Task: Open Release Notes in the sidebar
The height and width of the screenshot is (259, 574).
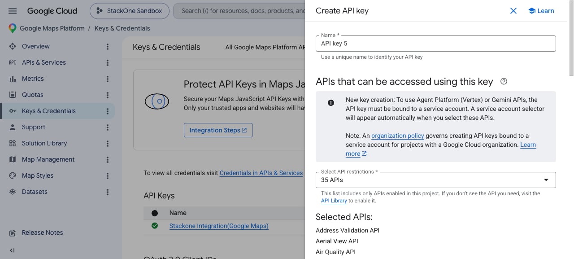Action: click(x=42, y=233)
